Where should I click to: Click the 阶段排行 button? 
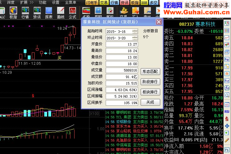[x=150, y=82]
